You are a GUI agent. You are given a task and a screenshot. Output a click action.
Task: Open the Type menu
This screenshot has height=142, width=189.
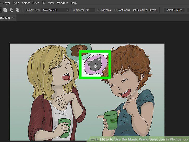[16, 3]
